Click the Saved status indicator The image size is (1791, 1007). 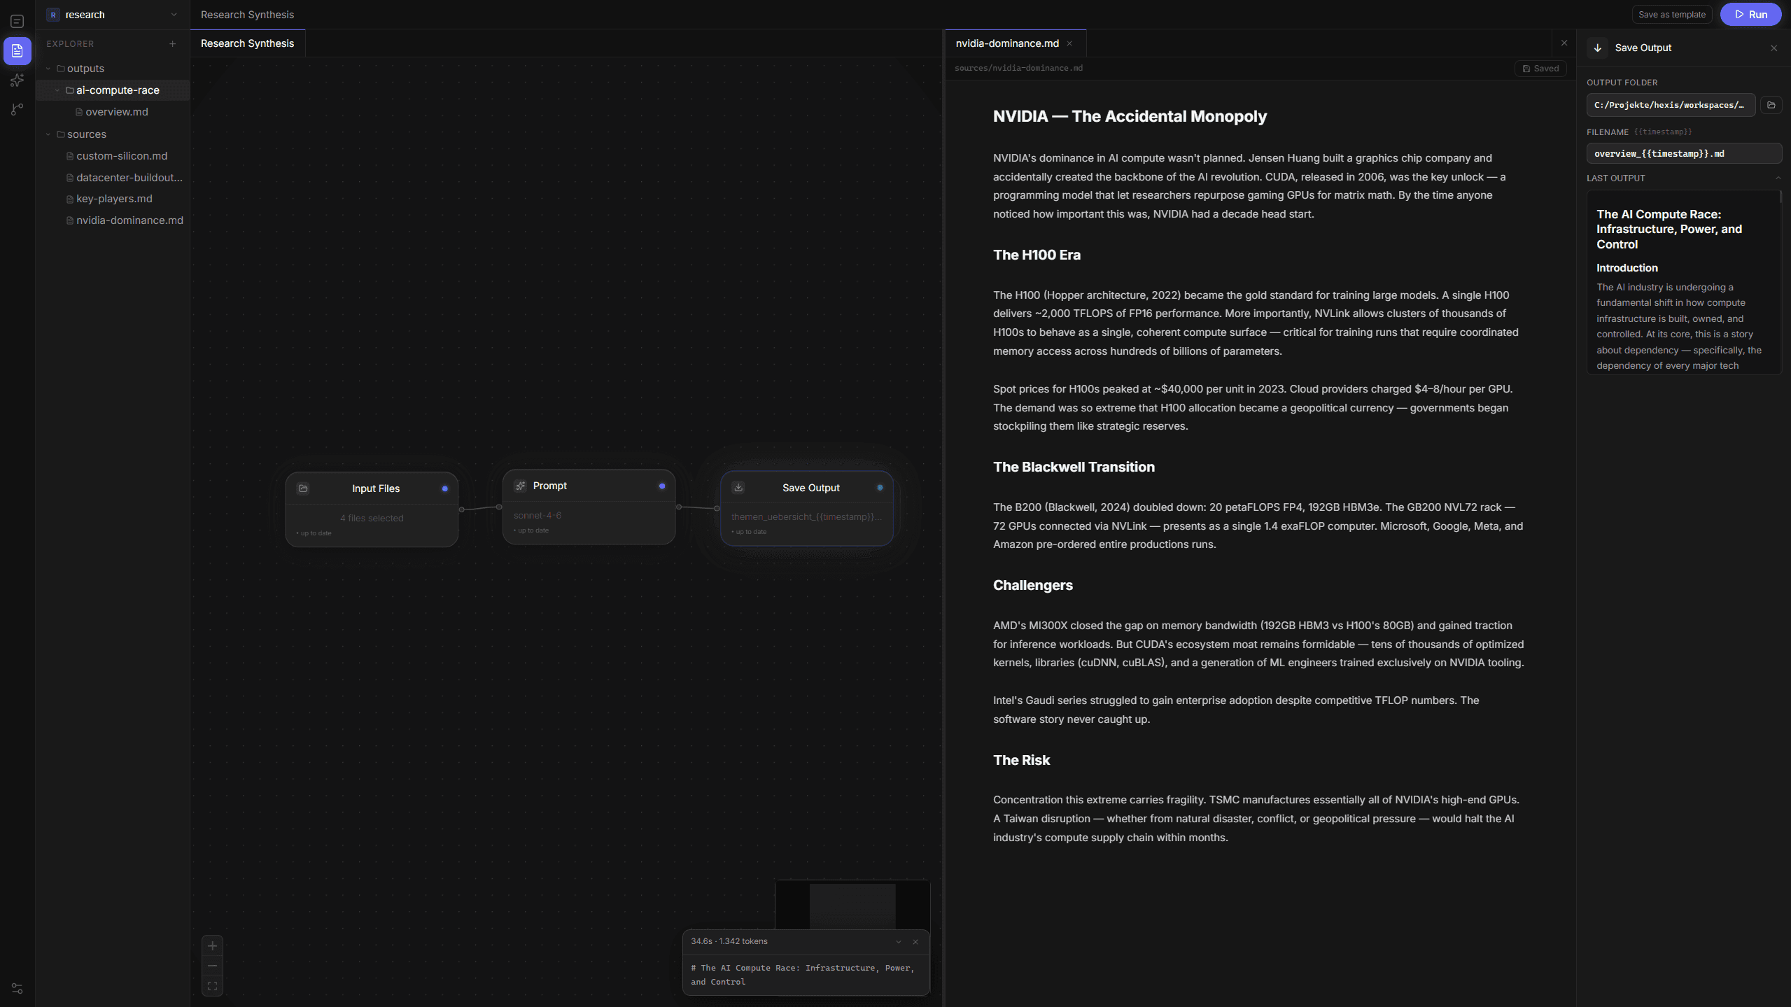tap(1540, 68)
